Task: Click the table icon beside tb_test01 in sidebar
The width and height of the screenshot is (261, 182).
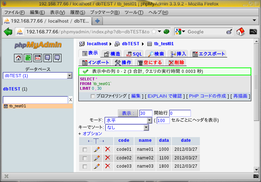Action: [6, 106]
